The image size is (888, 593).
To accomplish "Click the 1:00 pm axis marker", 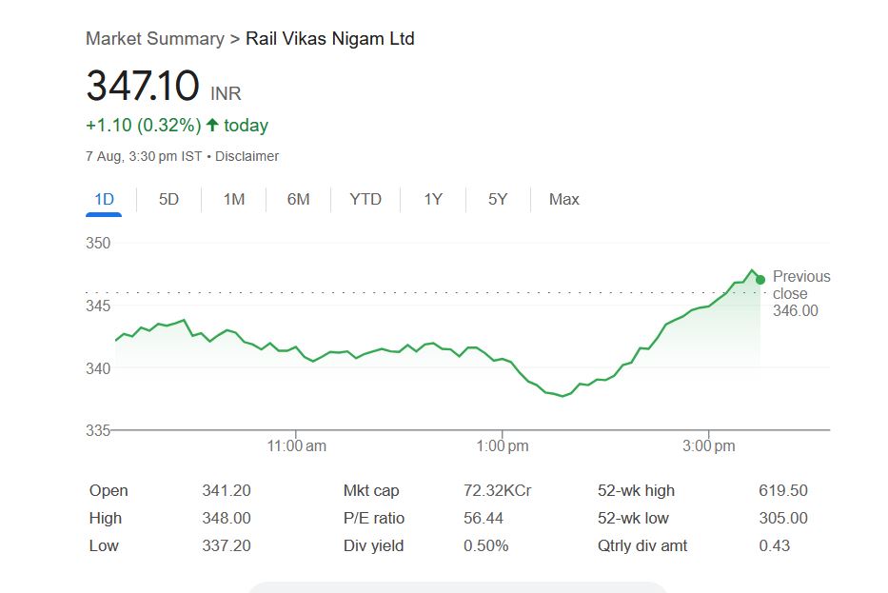I will coord(503,445).
